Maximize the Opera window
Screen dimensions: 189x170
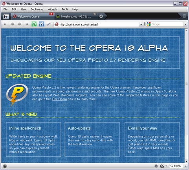click(180, 4)
